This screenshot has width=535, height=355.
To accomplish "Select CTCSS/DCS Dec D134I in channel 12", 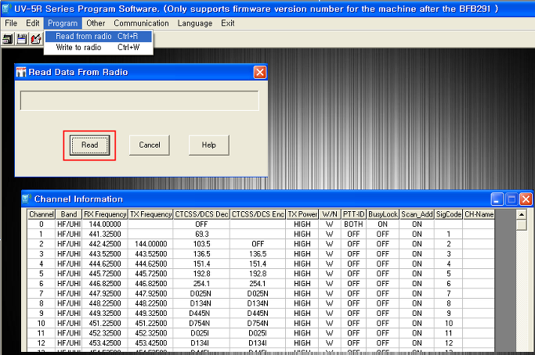I will click(201, 342).
